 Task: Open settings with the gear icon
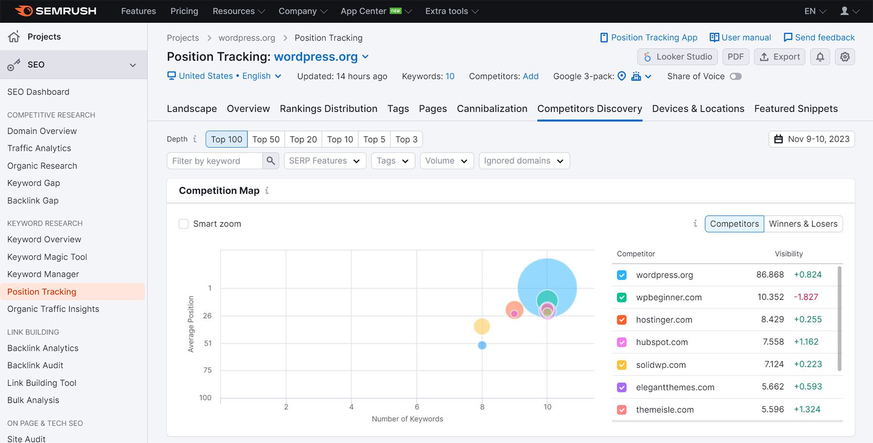(845, 57)
